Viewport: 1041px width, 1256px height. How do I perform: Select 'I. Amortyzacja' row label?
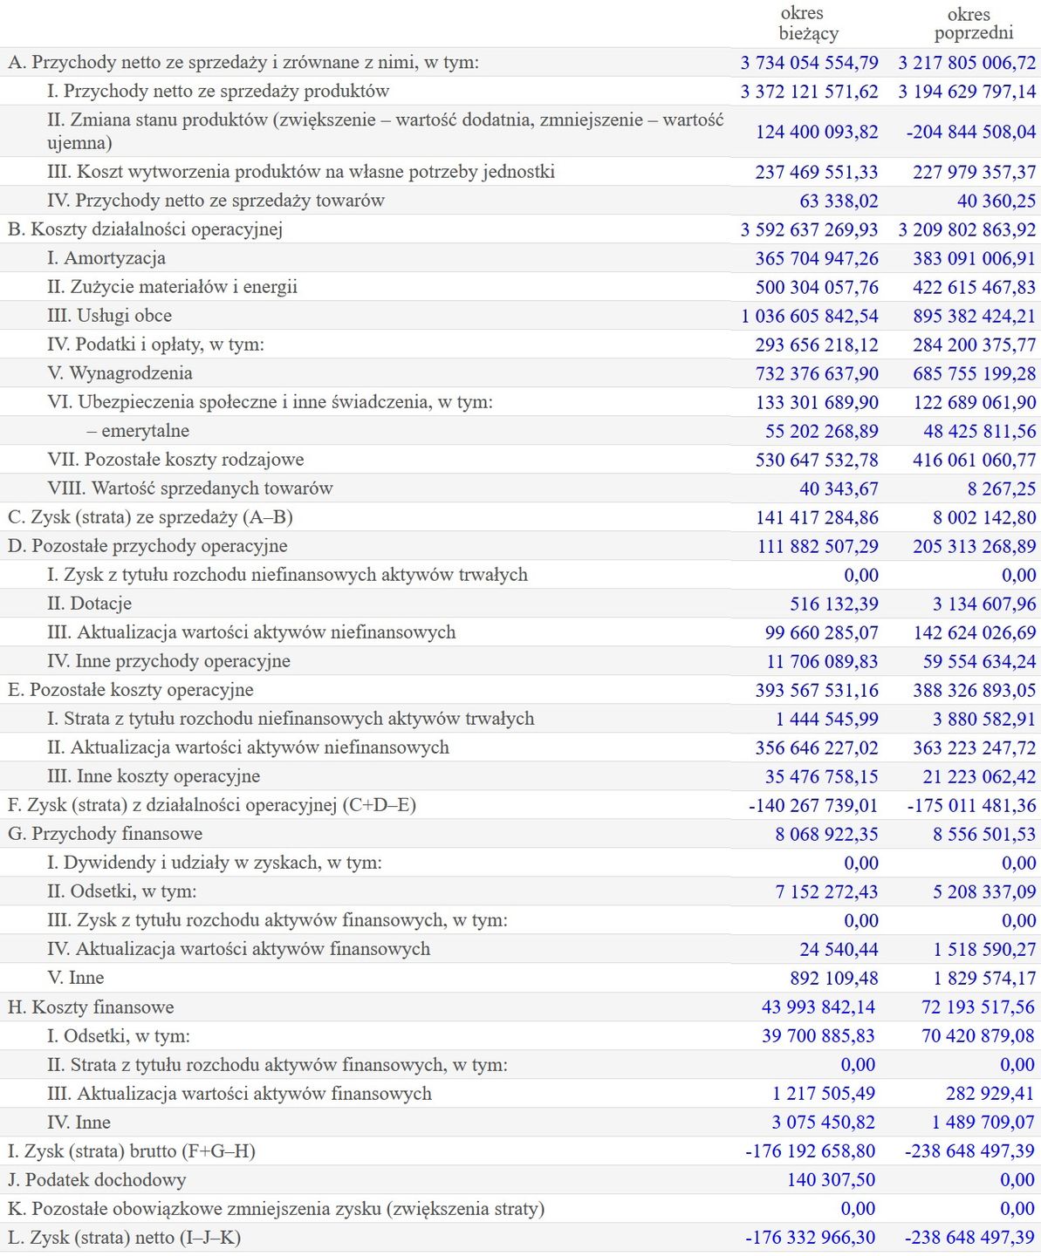(x=106, y=257)
